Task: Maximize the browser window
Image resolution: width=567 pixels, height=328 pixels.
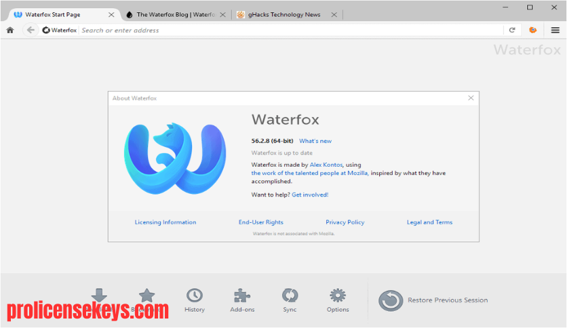Action: [x=530, y=7]
